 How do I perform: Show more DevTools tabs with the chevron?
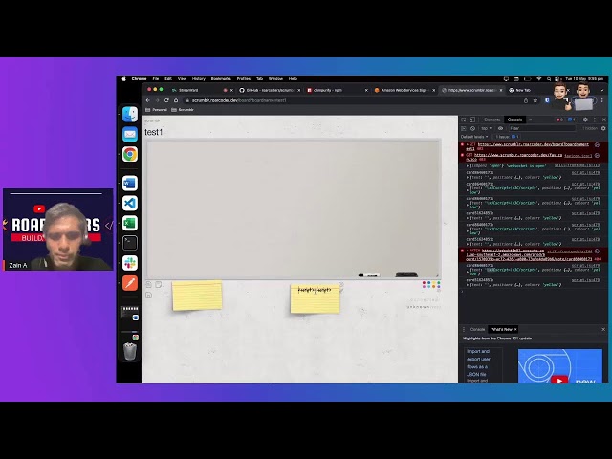click(x=531, y=120)
